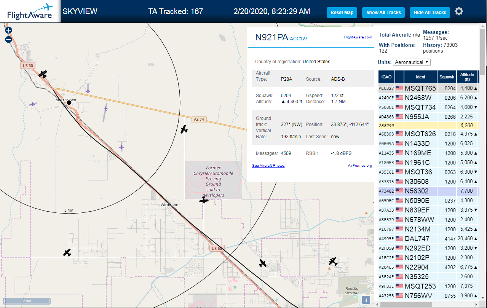Viewport: 487px width, 308px height.
Task: Click the horizontal scrollbar below aircraft table
Action: click(406, 304)
